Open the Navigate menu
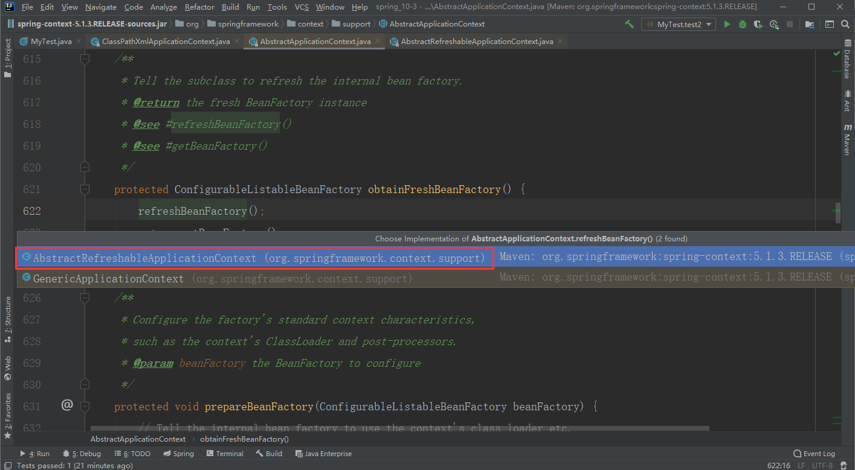Viewport: 855px width, 470px height. (x=101, y=7)
